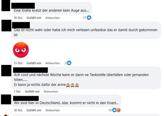
Task: Reply to the 'Wir sind hier in Deutschland' comment
Action: tap(53, 110)
